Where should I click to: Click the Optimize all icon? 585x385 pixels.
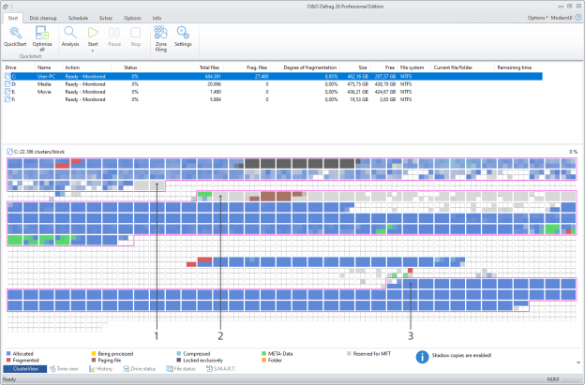(x=42, y=33)
